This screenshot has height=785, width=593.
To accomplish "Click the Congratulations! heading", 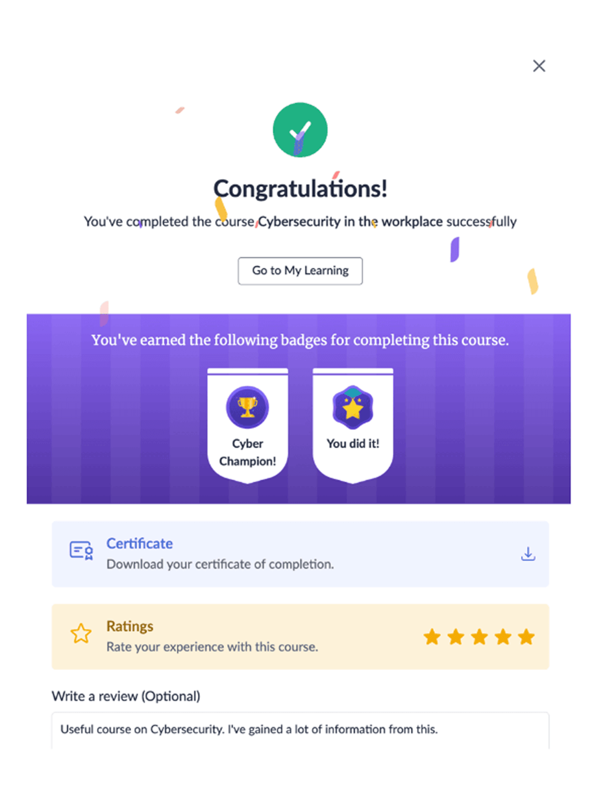I will [x=300, y=189].
